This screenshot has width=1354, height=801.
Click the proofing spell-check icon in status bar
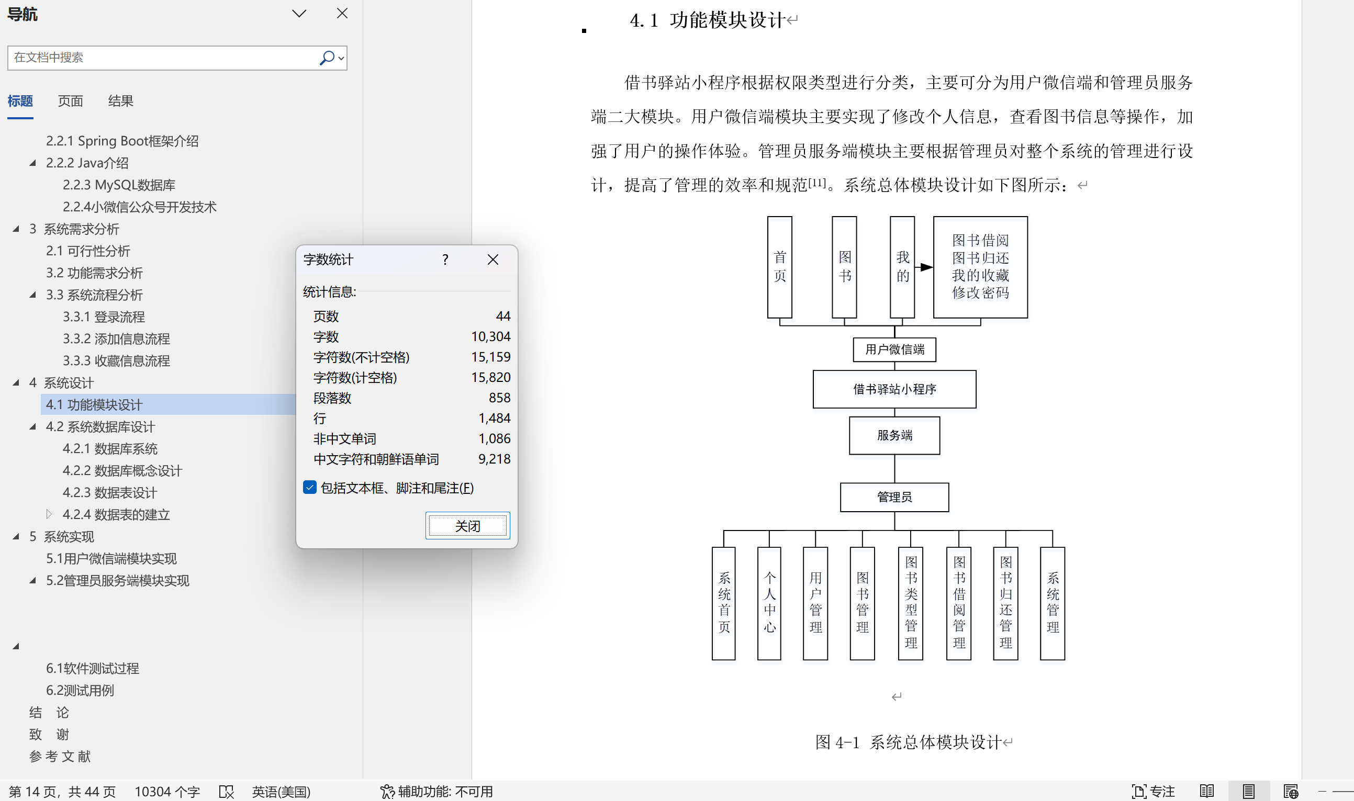coord(226,792)
